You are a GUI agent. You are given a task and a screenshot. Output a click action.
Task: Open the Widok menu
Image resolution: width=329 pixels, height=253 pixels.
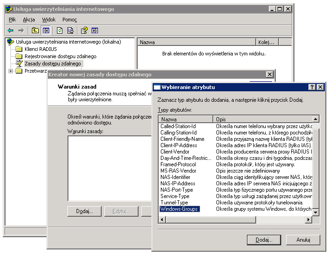pyautogui.click(x=49, y=20)
